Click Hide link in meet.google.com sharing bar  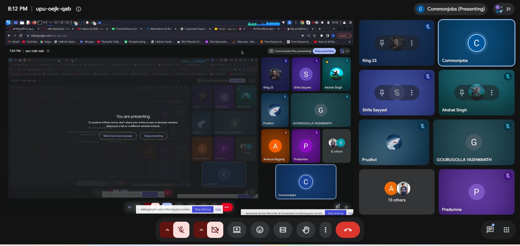(218, 209)
